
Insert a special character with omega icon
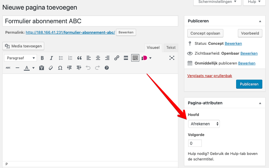[60, 68]
